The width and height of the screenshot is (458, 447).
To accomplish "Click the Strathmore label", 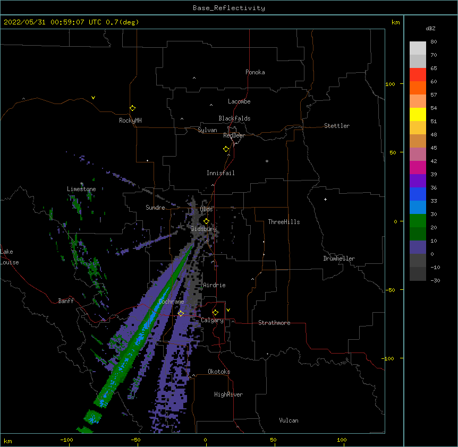I will 274,323.
